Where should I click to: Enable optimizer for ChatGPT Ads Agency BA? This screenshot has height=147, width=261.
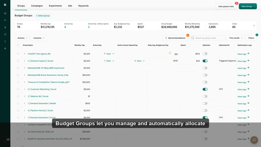[205, 54]
